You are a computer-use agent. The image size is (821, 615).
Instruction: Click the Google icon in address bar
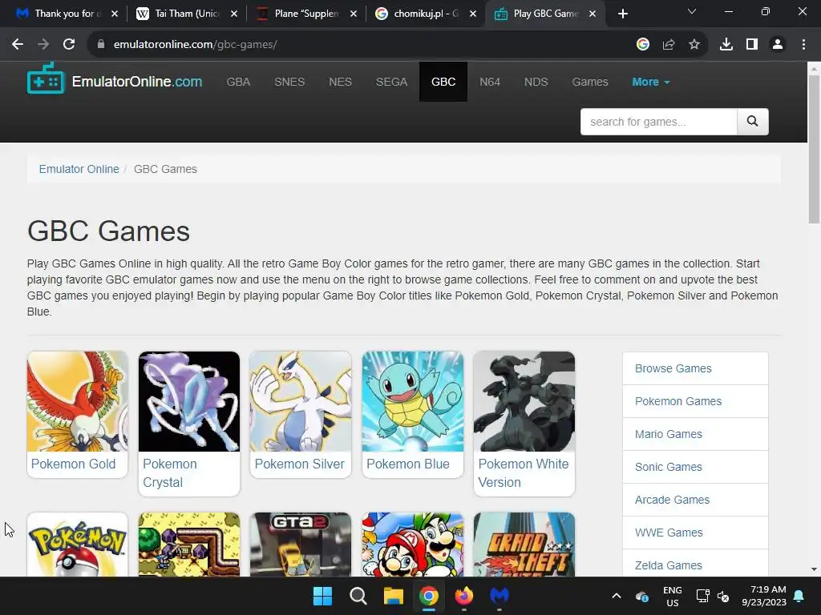(643, 45)
